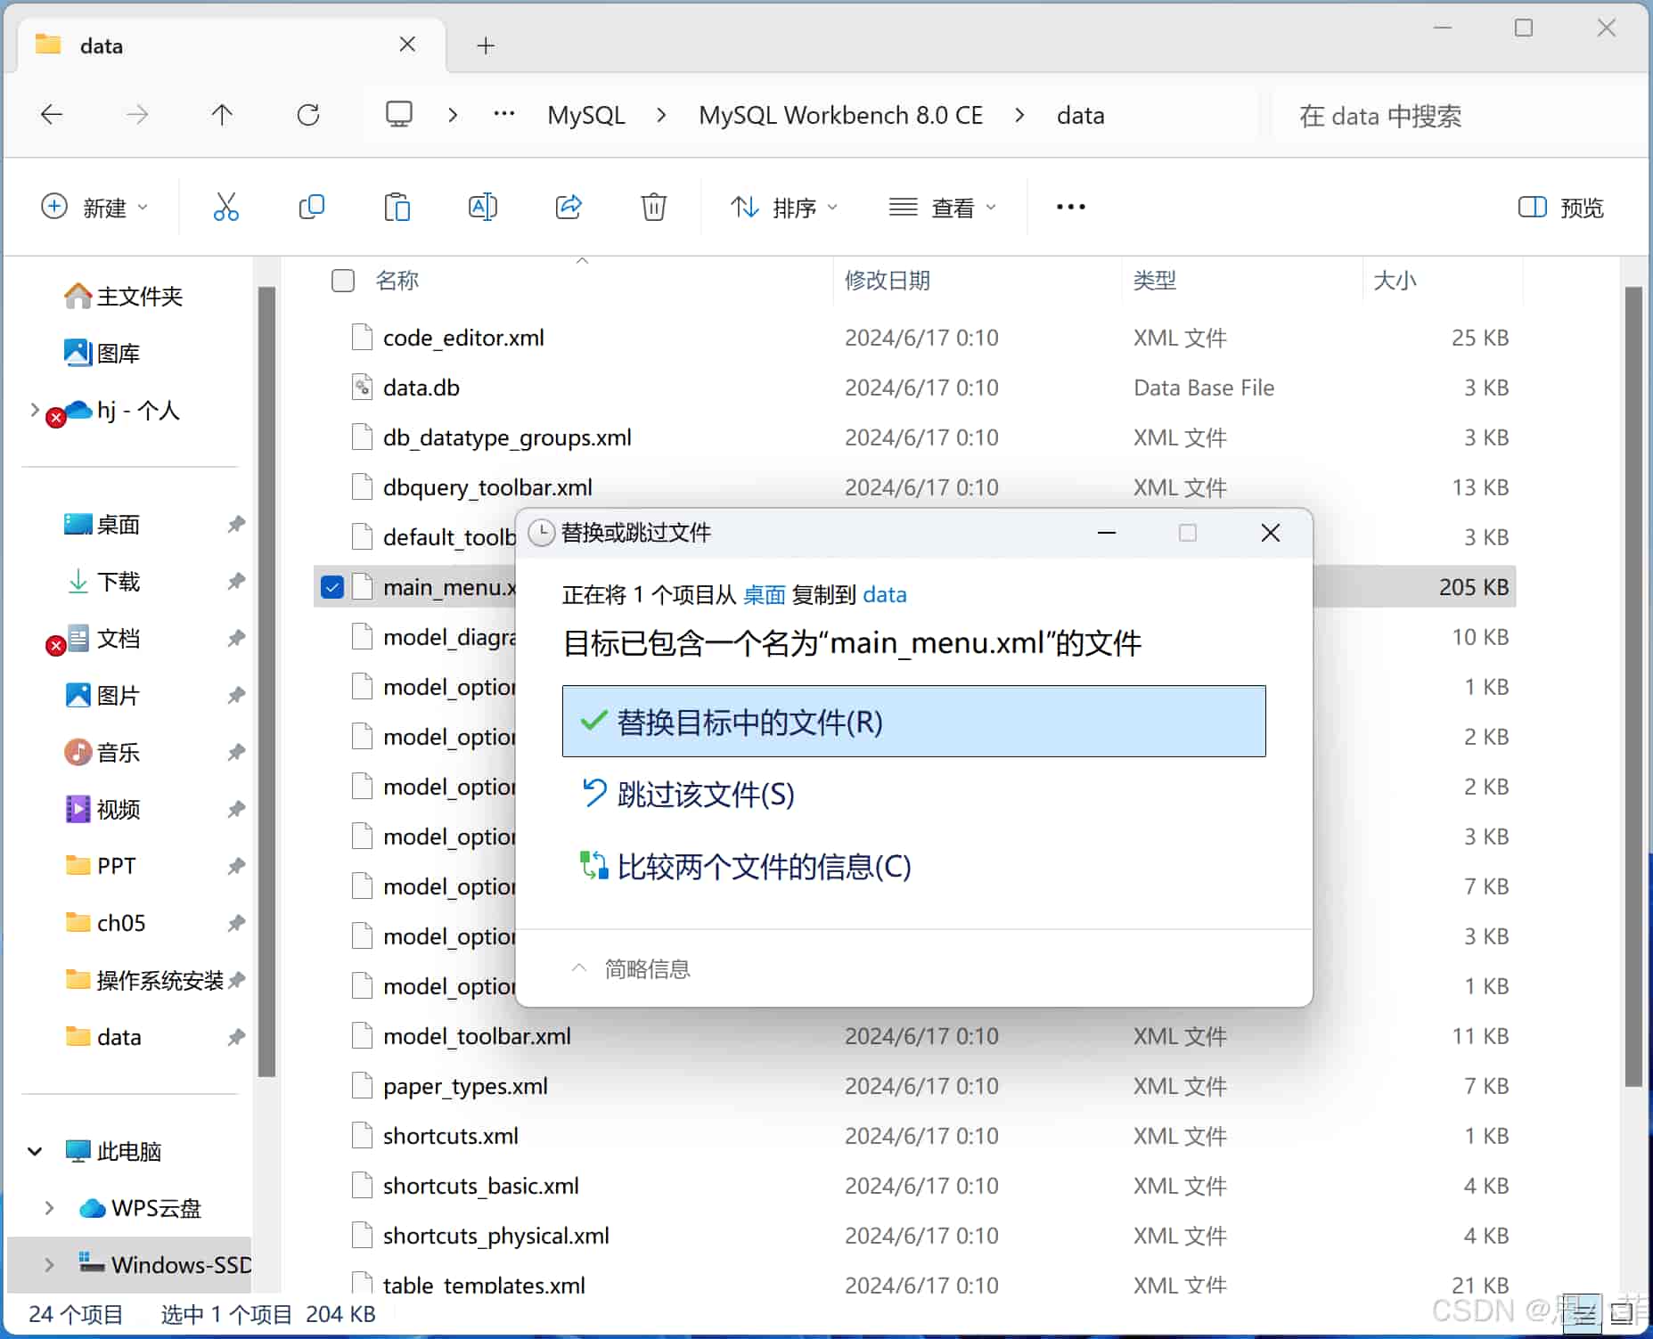Expand hidden path with address bar ellipsis
The width and height of the screenshot is (1653, 1339).
[504, 114]
